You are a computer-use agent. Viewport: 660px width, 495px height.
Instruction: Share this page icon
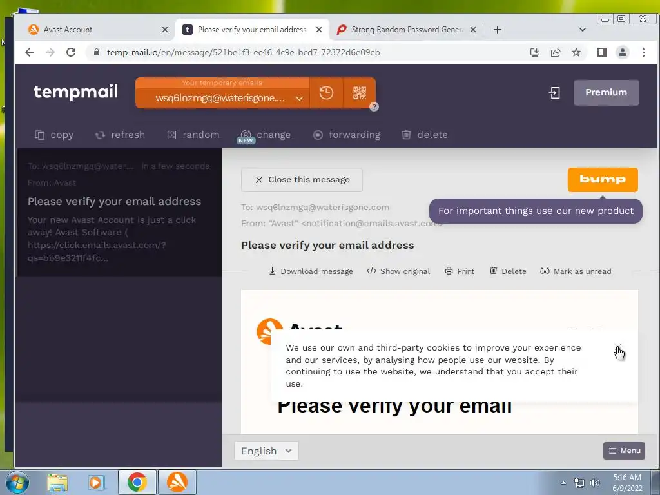[556, 52]
